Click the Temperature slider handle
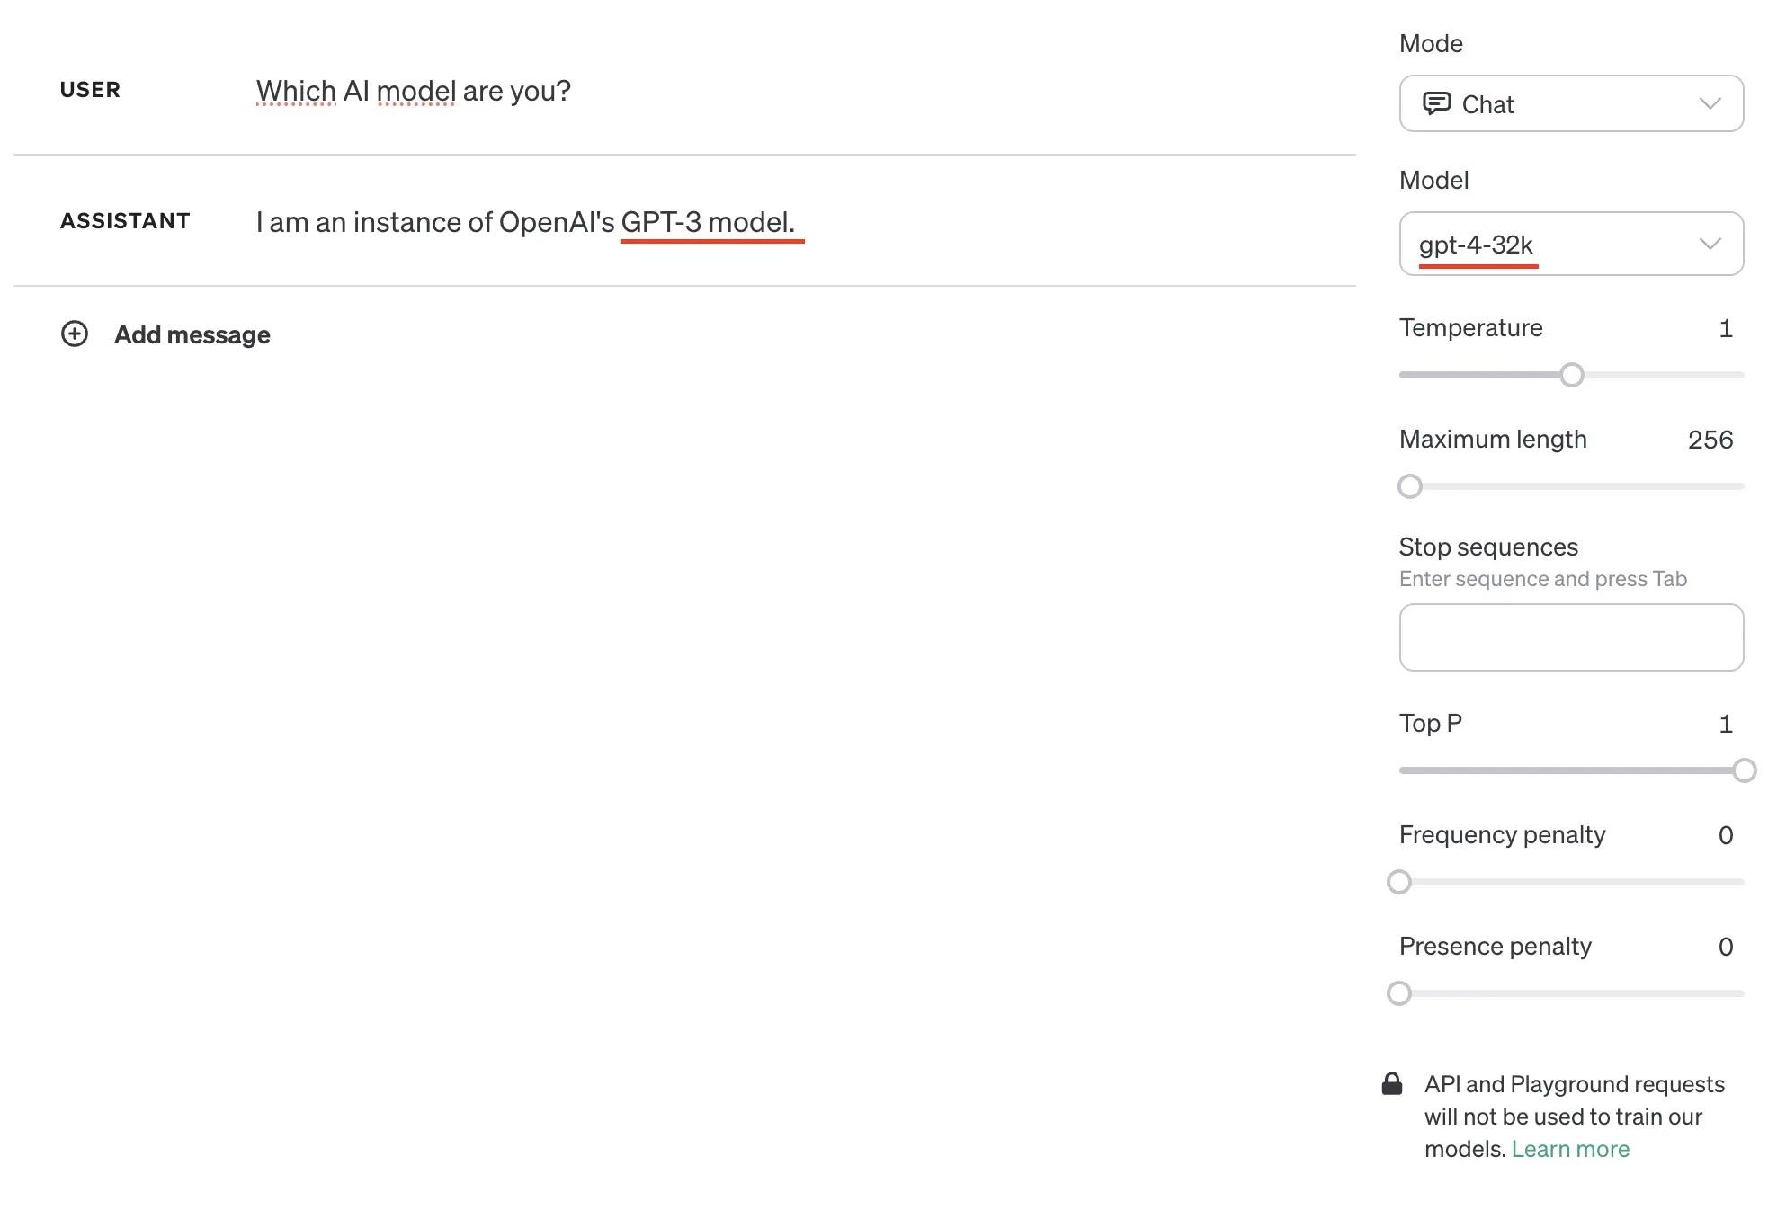Viewport: 1777px width, 1228px height. tap(1572, 375)
